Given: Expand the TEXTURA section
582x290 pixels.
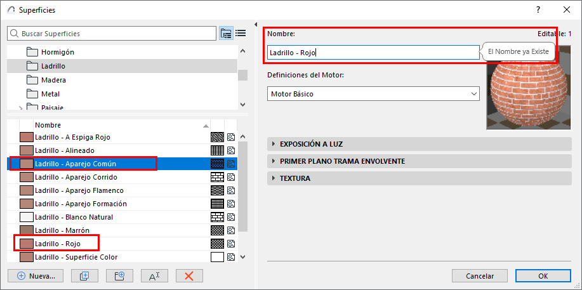Looking at the screenshot, I should 294,178.
